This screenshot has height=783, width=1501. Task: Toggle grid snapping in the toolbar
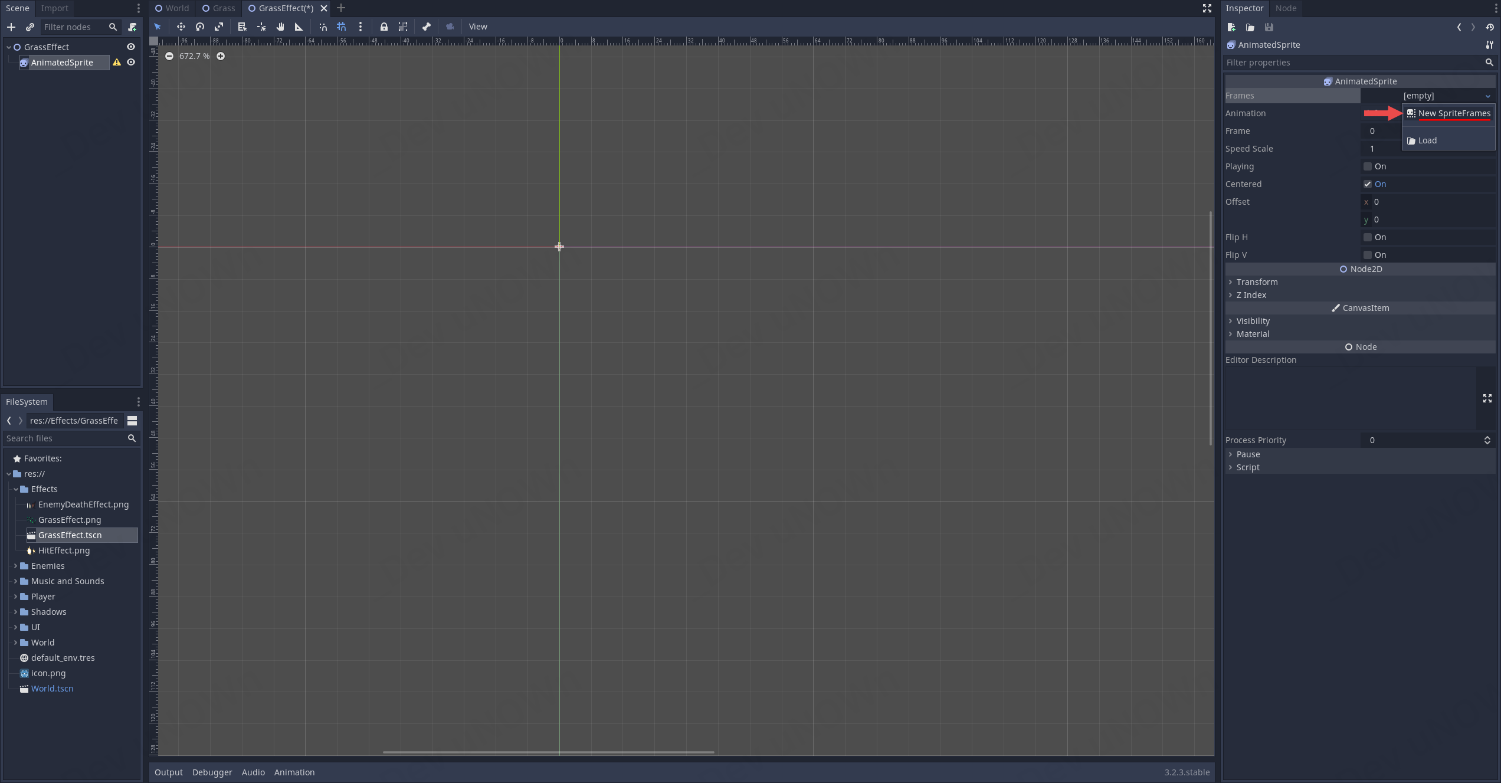(342, 27)
